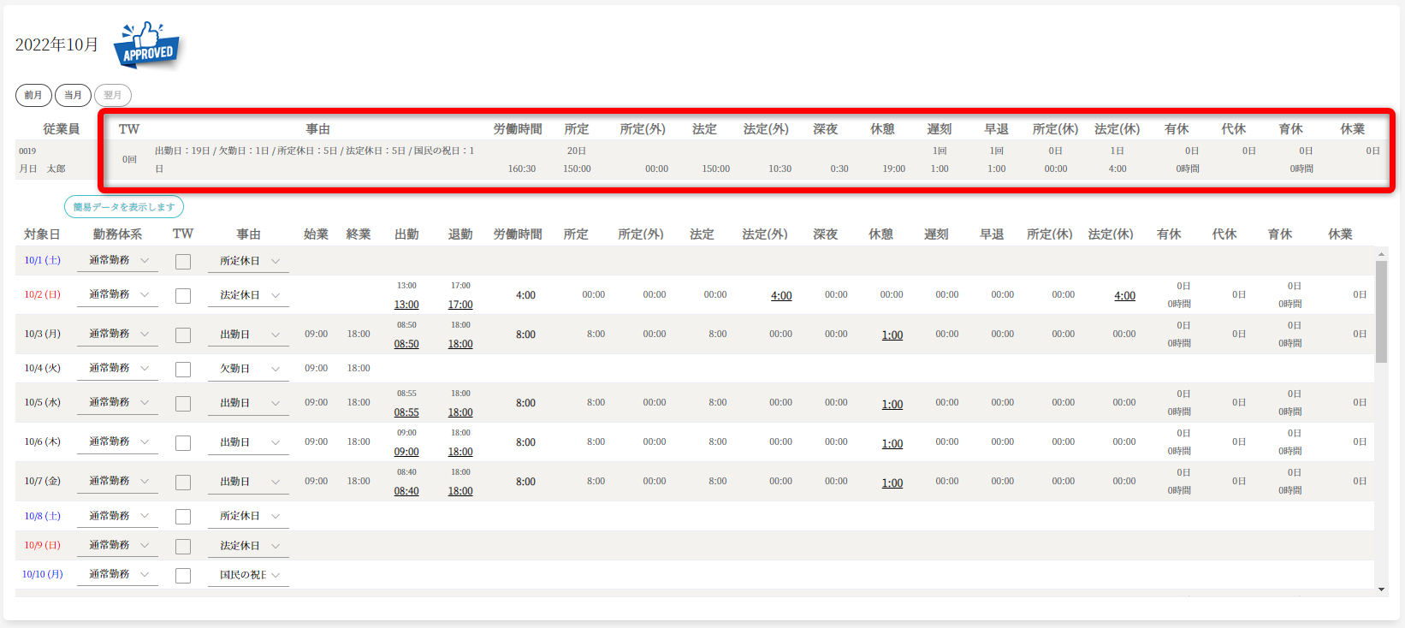
Task: Toggle the TW checkbox on 10/7 row
Action: 183,483
